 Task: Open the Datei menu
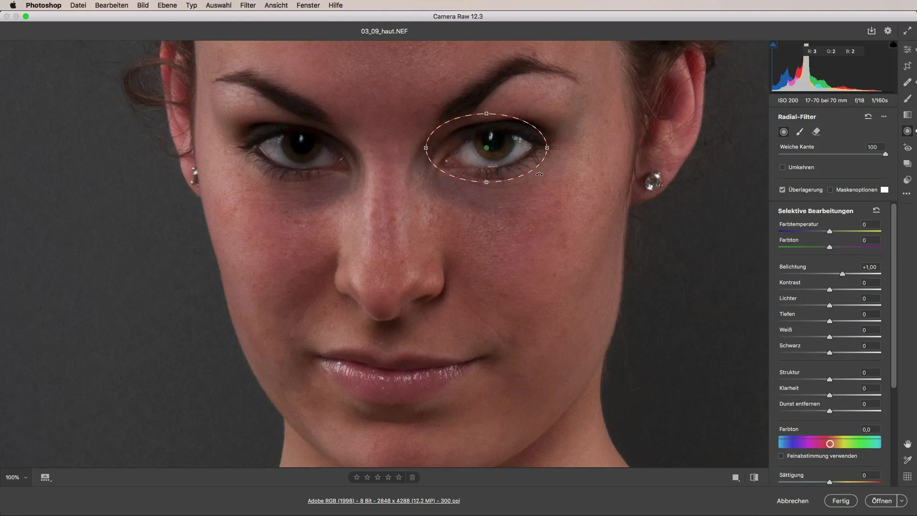point(78,5)
